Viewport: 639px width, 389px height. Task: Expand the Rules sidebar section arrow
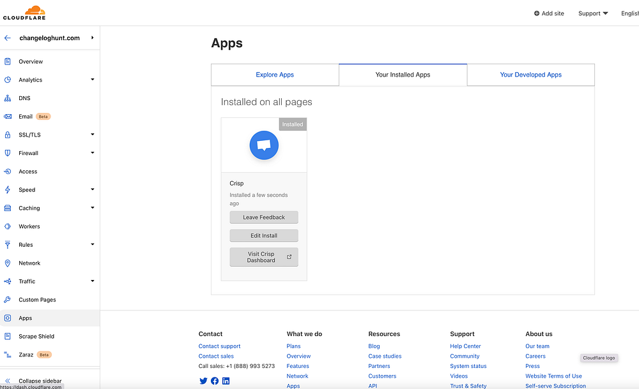pos(93,244)
